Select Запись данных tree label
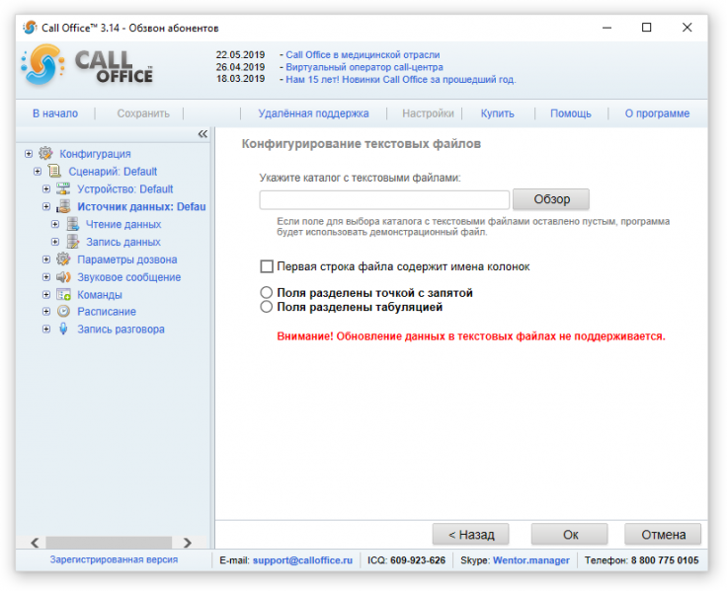 pyautogui.click(x=123, y=242)
